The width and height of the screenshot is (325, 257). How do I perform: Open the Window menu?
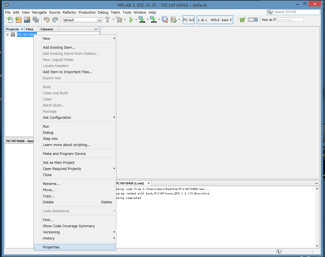pyautogui.click(x=140, y=13)
